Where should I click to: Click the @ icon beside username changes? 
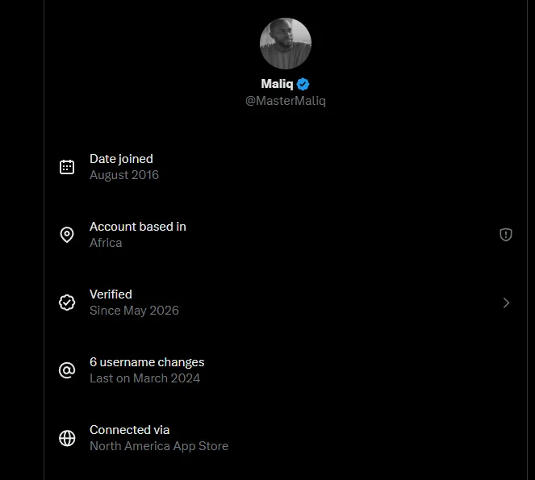pos(67,370)
